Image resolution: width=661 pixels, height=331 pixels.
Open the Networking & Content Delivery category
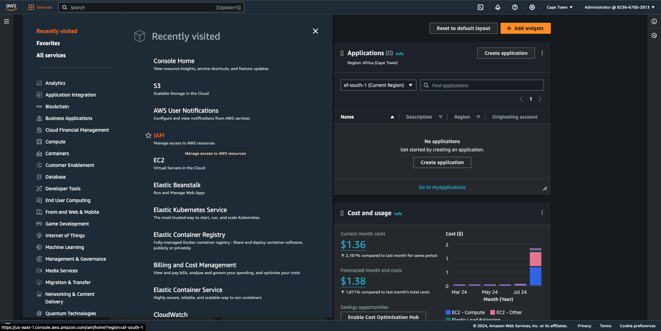pos(70,298)
